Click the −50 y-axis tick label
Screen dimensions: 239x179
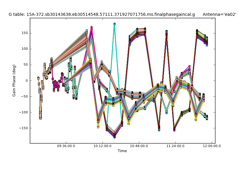click(24, 96)
